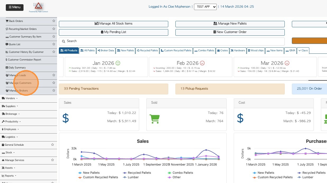Click the blue dollar icon in Cost card

240,118
